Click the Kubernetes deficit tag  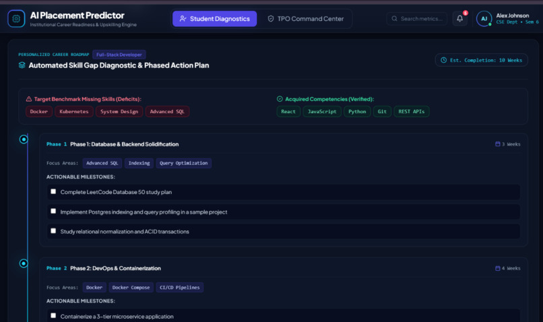74,112
